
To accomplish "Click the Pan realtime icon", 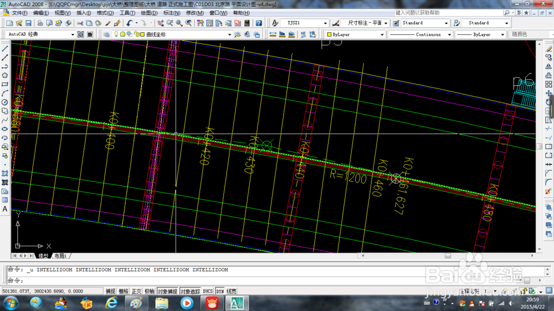I will click(x=161, y=23).
